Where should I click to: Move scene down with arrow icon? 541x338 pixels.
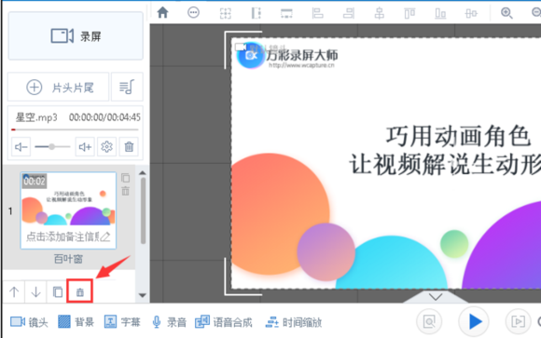tap(35, 292)
